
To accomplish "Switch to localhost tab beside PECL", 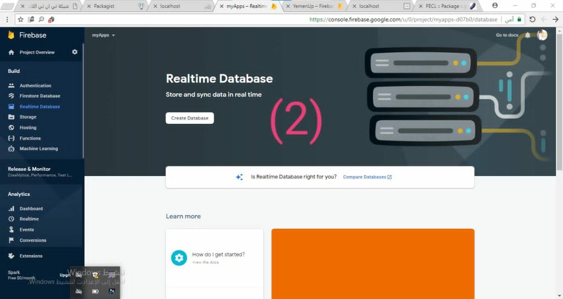I will pos(380,6).
